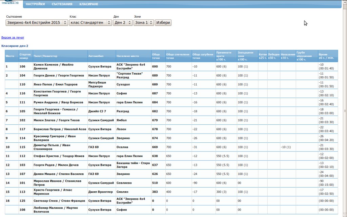This screenshot has width=347, height=217.
Task: Click start number 115 in the table
Action: tap(22, 147)
